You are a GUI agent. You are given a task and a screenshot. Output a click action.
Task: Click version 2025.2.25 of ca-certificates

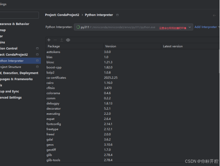coord(111,77)
